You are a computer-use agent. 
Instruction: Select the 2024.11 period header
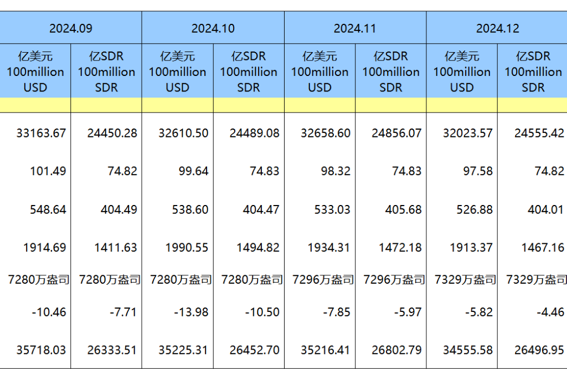coord(355,28)
